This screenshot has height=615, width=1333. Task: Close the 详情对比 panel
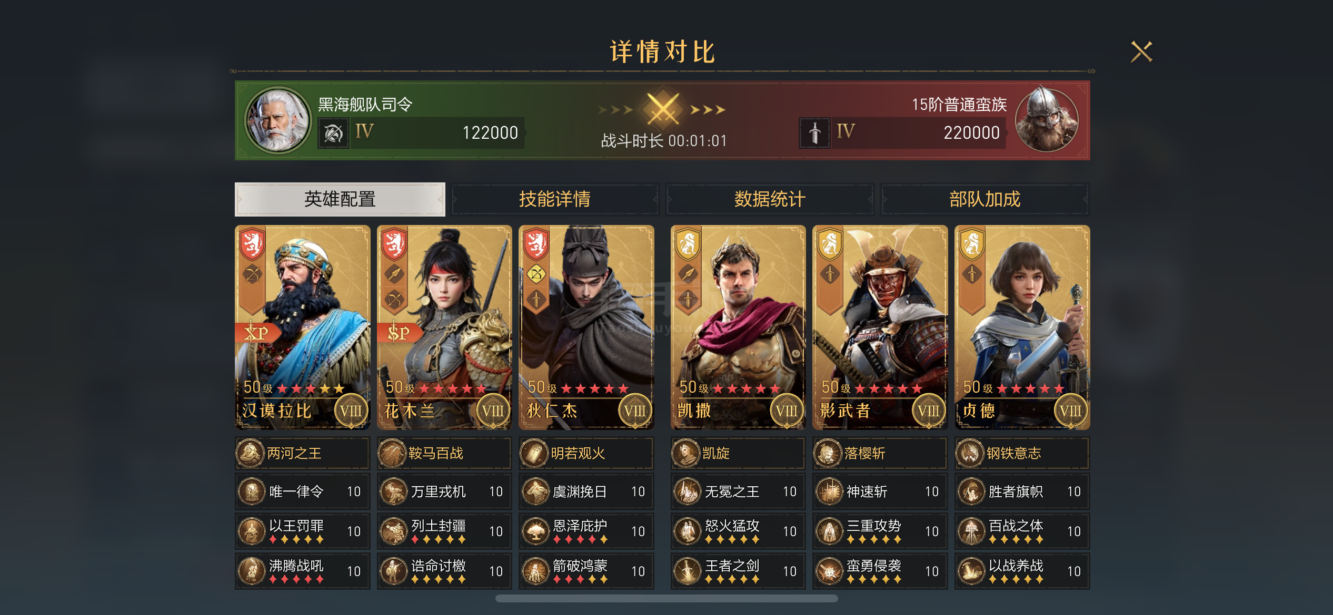coord(1141,52)
